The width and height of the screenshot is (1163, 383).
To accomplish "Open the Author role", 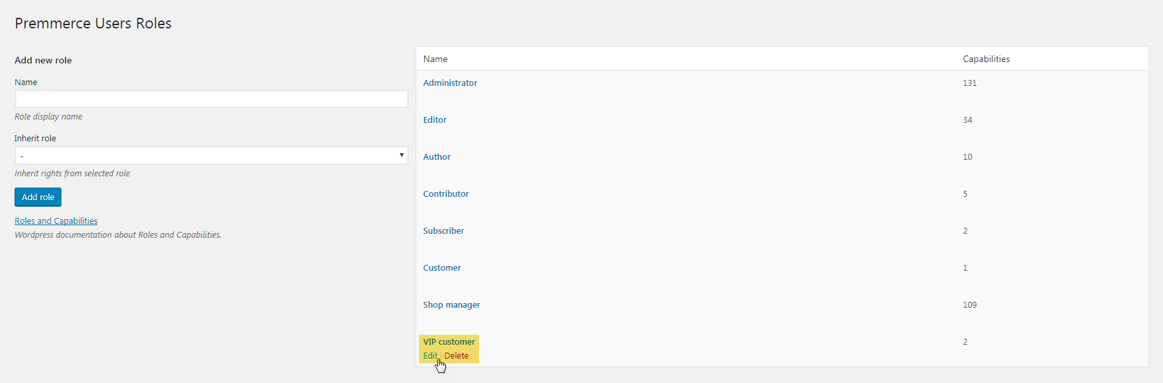I will tap(437, 157).
